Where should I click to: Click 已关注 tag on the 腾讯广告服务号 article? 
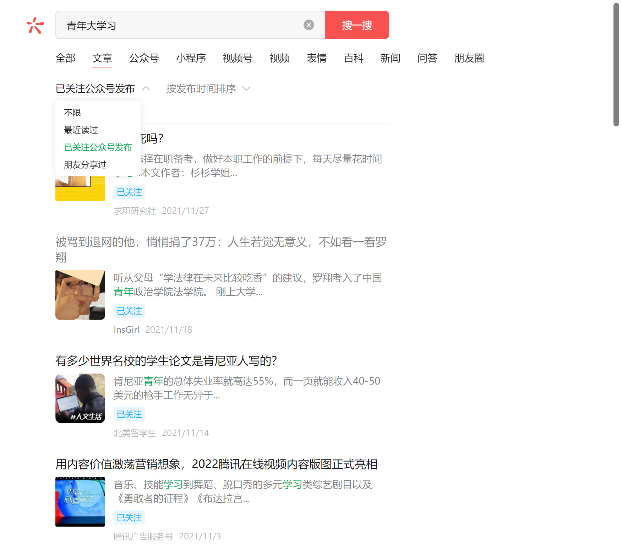129,518
